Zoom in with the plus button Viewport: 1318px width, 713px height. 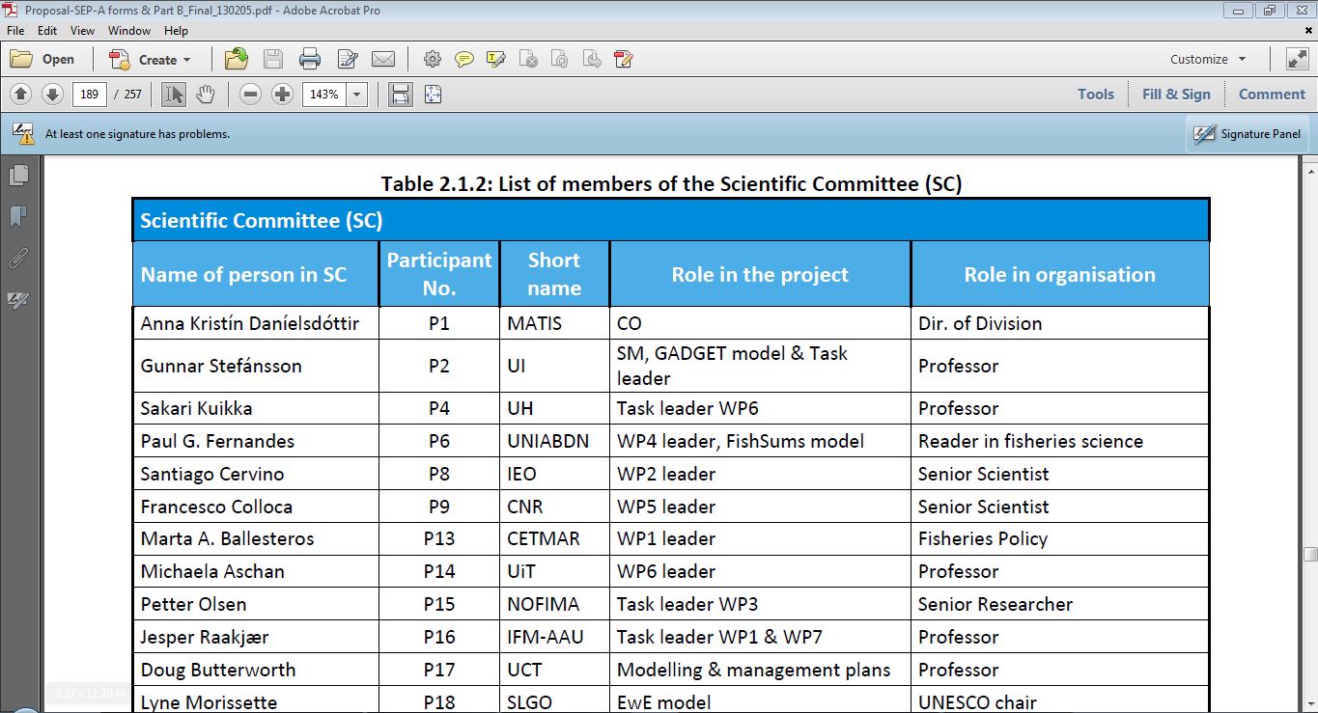coord(282,95)
